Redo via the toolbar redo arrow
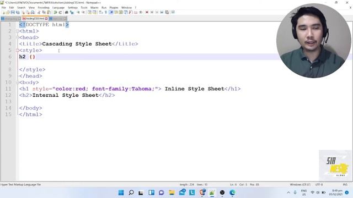This screenshot has height=198, width=353. point(60,12)
